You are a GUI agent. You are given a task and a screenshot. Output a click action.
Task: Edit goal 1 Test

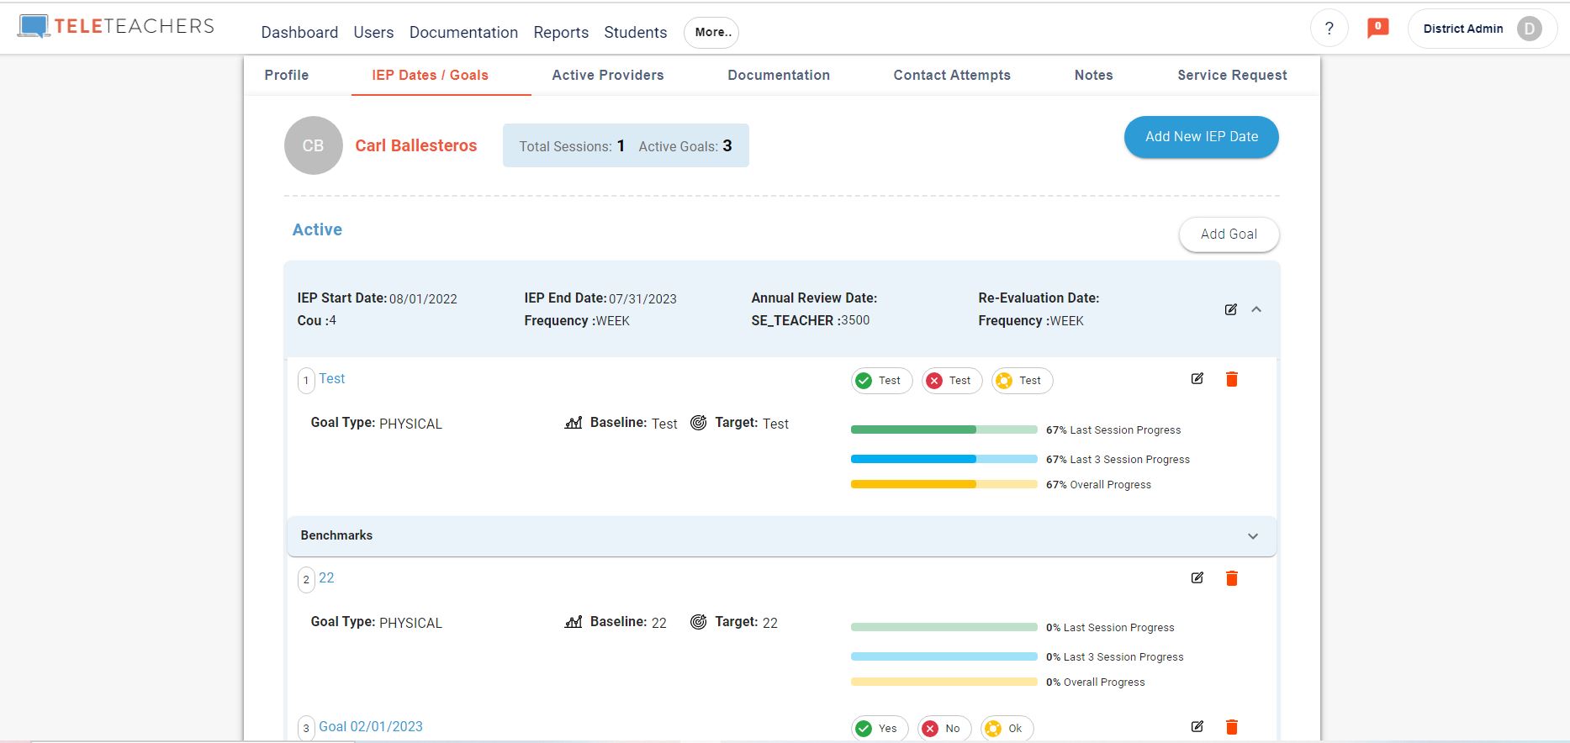click(x=1197, y=379)
